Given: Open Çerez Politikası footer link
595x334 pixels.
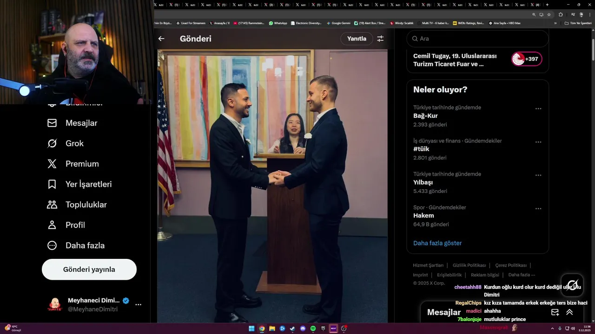Looking at the screenshot, I should coord(511,265).
